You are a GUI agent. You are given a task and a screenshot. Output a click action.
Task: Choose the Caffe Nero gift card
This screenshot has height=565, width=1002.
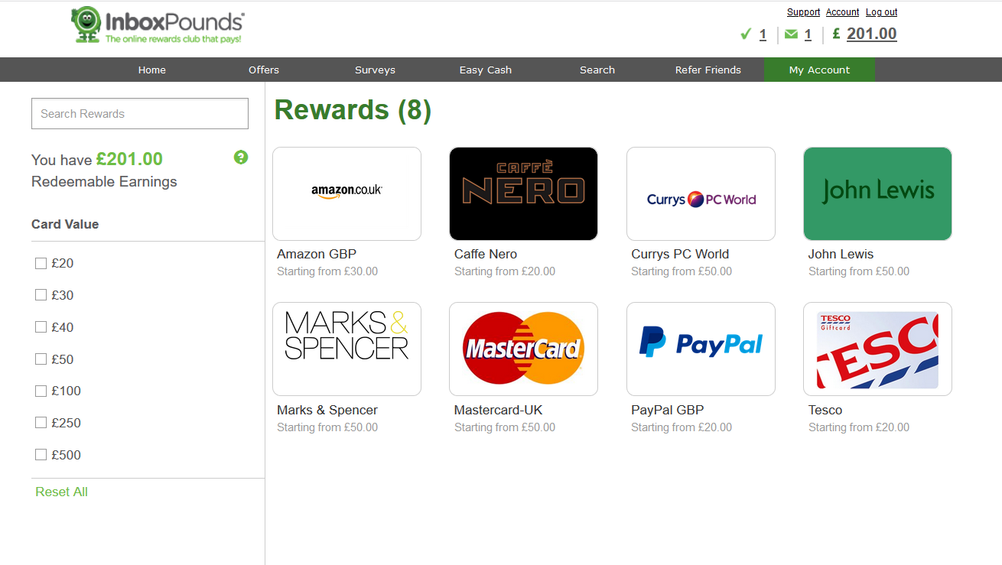tap(523, 193)
